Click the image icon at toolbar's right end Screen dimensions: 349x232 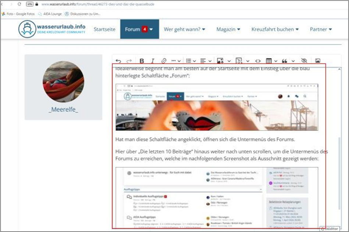coord(318,61)
